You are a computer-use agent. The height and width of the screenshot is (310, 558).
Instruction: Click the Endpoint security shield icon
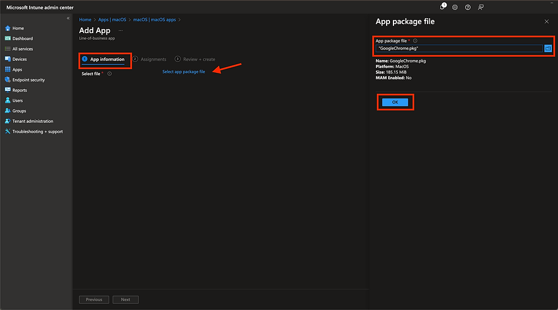click(x=7, y=80)
